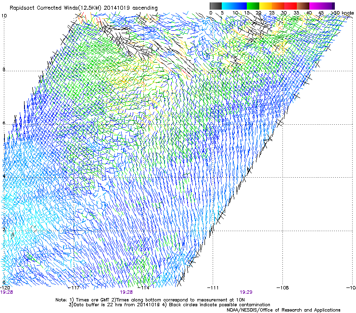Image resolution: width=356 pixels, height=313 pixels.
Task: Click the '6' latitude axis label
Action: click(x=4, y=123)
